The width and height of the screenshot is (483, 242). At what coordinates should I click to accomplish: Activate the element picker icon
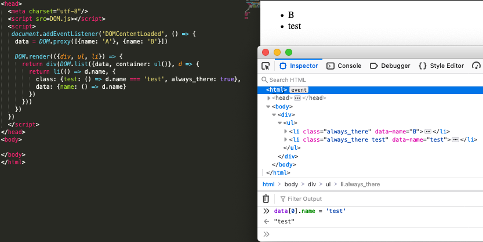click(265, 66)
